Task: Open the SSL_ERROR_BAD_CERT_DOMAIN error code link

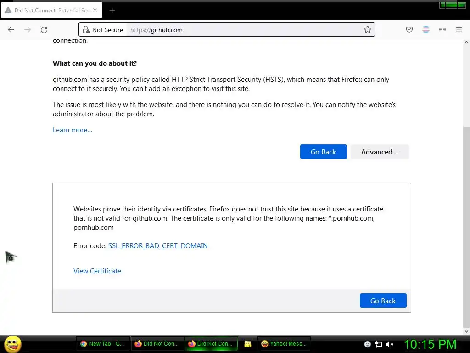Action: pyautogui.click(x=158, y=246)
